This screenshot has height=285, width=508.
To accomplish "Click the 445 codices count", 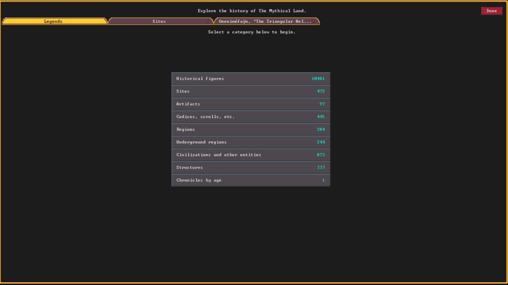I will [x=320, y=117].
